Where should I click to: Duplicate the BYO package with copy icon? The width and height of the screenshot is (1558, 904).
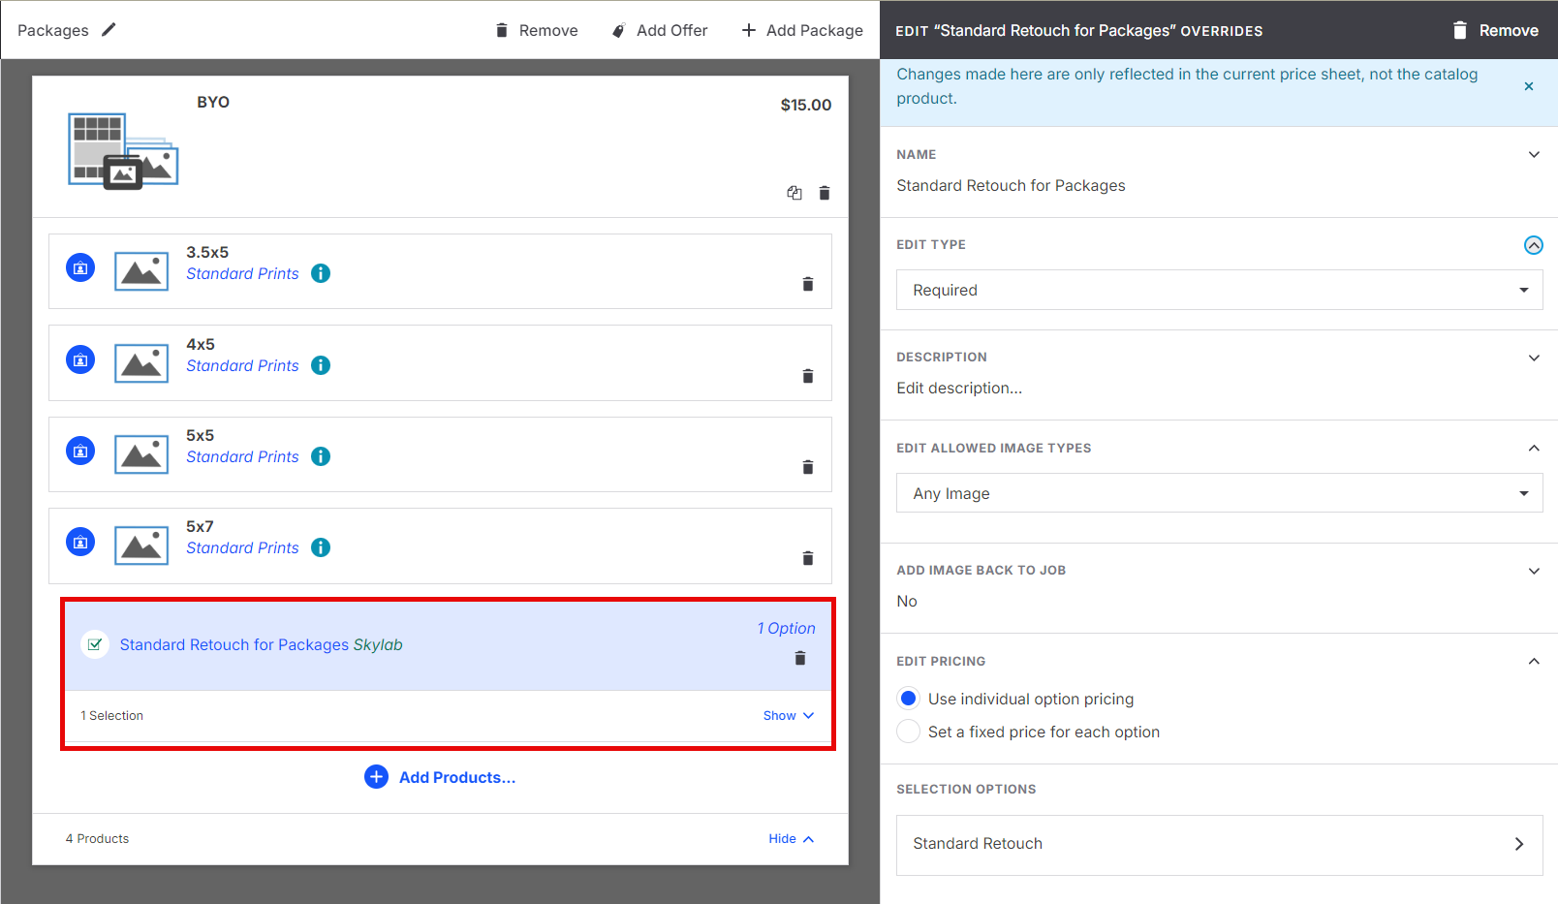(x=795, y=193)
